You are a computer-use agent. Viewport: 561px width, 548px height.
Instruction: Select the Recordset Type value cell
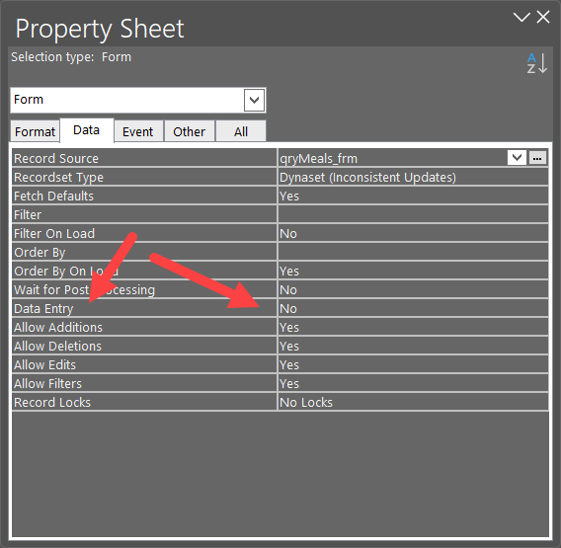coord(413,177)
